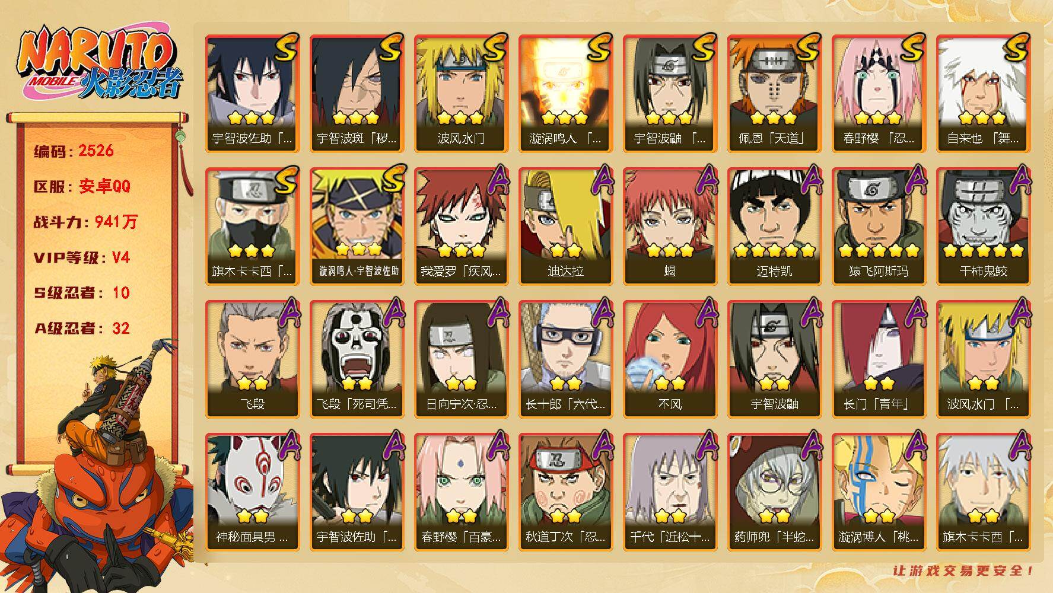Select the 药师兜 ninja card
The height and width of the screenshot is (593, 1053).
(x=774, y=492)
